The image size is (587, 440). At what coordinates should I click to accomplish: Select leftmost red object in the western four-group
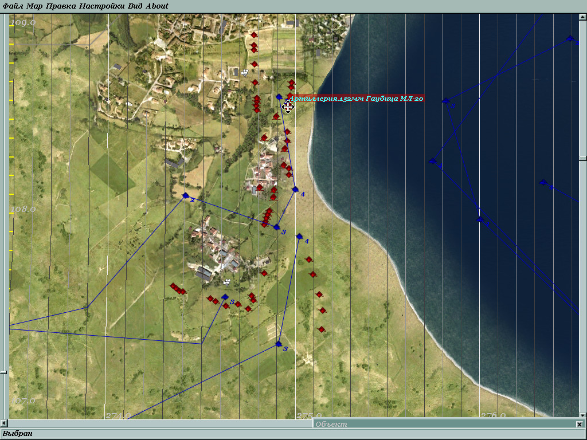pos(173,286)
